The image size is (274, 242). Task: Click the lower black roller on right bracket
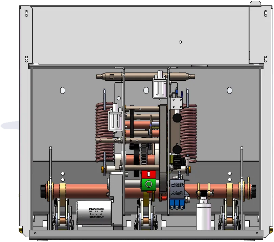(x=177, y=150)
